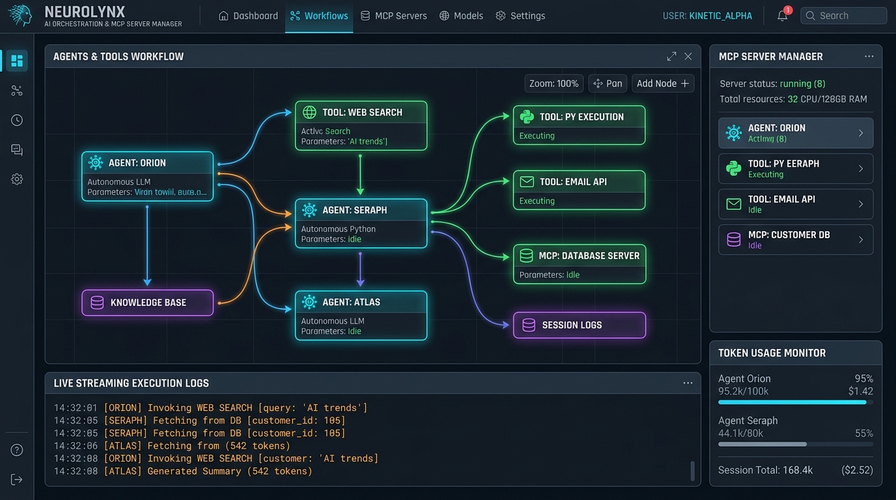The height and width of the screenshot is (500, 896).
Task: Click the NeuroLynx logo icon
Action: (19, 16)
